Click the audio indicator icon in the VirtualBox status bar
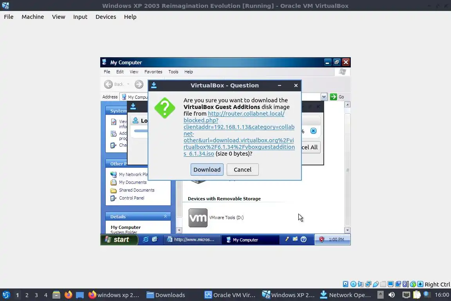 [361, 284]
